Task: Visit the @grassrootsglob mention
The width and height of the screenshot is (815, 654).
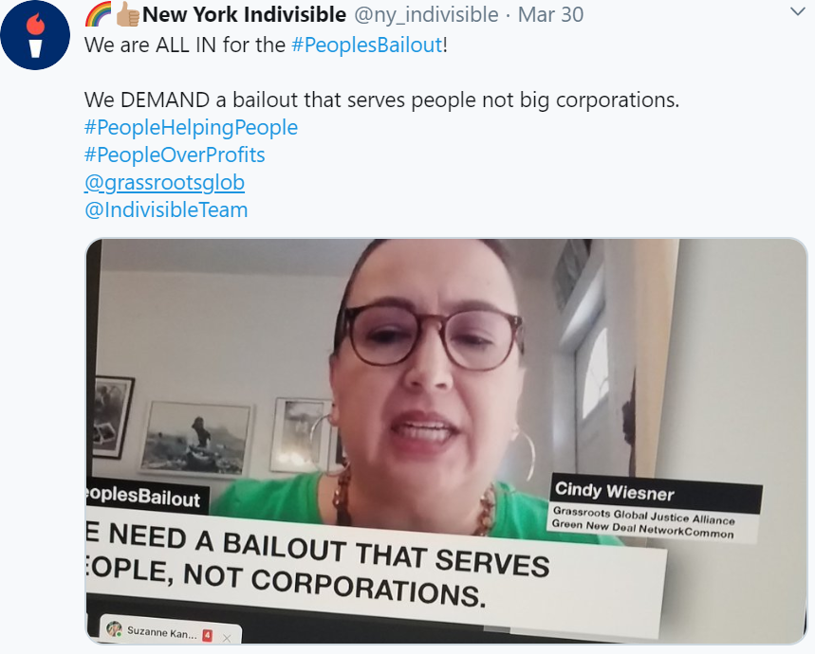Action: pyautogui.click(x=164, y=182)
